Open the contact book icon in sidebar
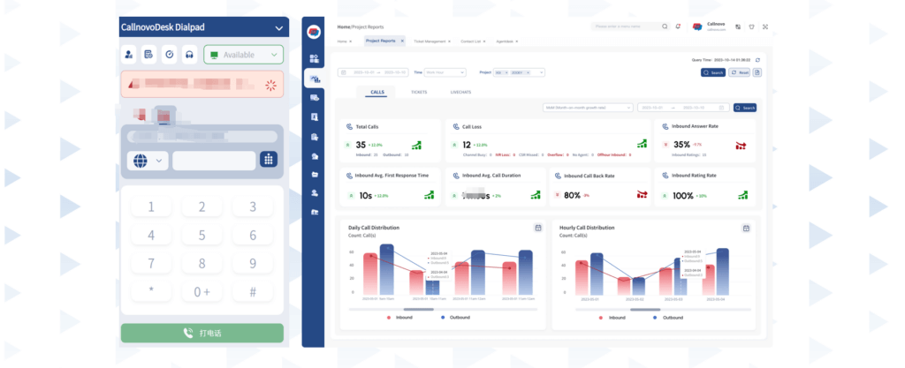905x368 pixels. 315,116
